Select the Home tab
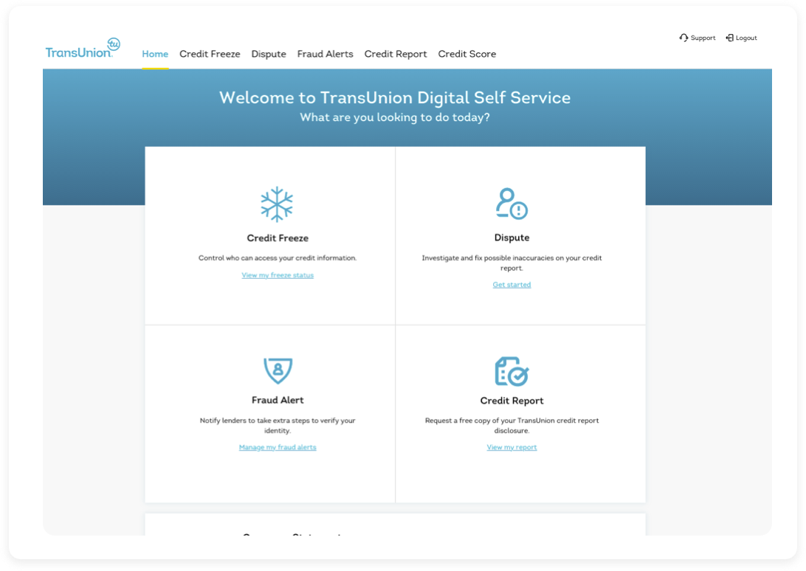The width and height of the screenshot is (806, 571). click(155, 54)
